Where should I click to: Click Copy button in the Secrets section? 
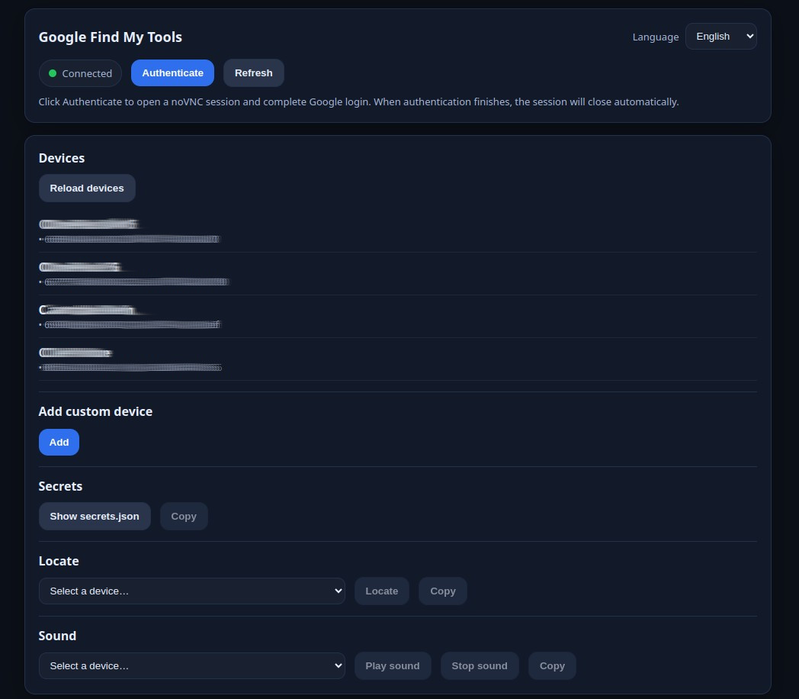(184, 516)
